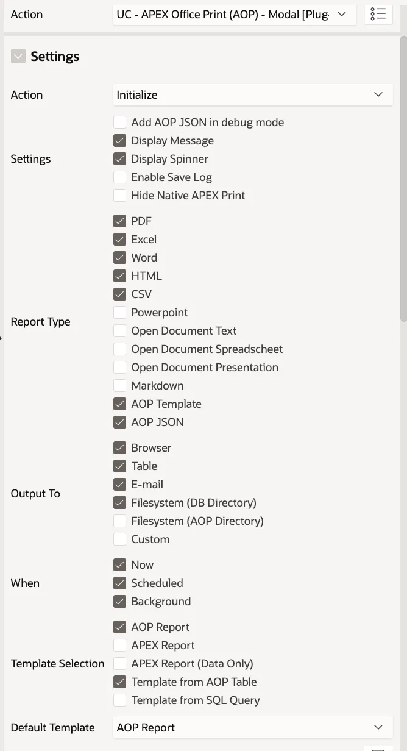The image size is (407, 751).
Task: Tick Hide Native APEX Print
Action: coord(120,195)
